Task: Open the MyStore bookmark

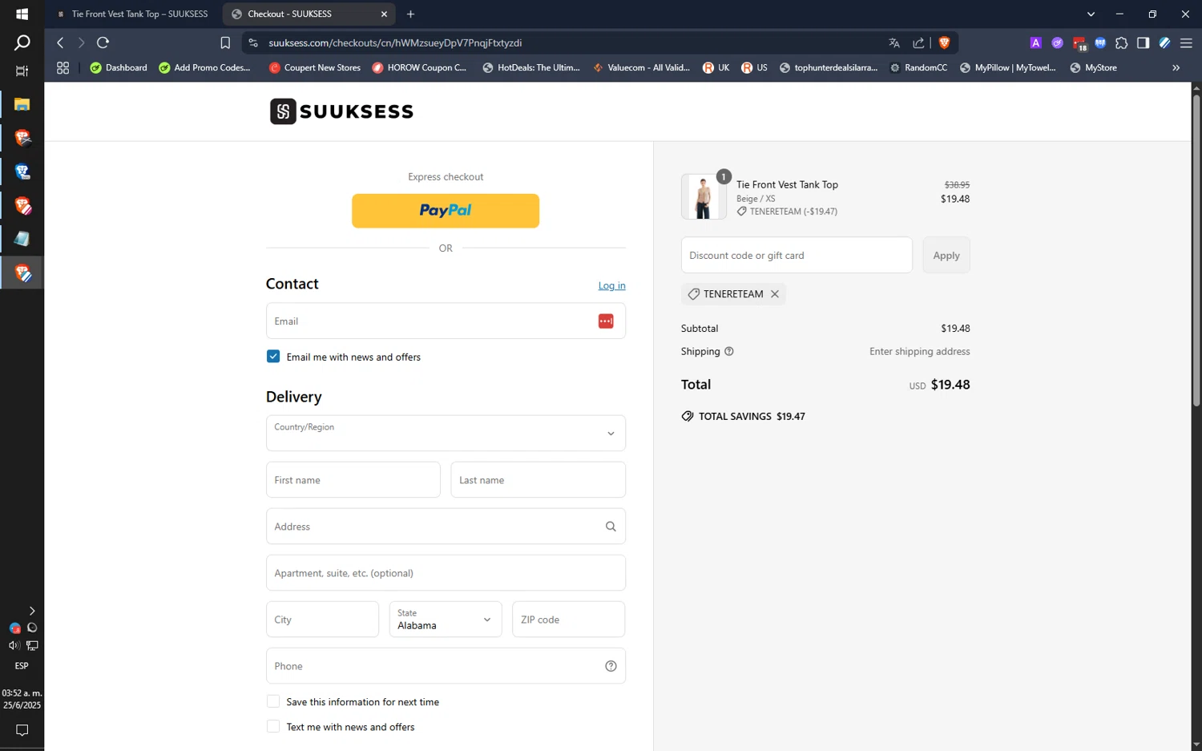Action: click(x=1093, y=68)
